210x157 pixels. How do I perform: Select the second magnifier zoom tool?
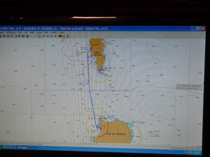pos(35,36)
